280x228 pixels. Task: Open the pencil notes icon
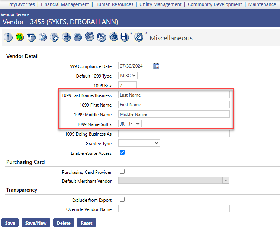pyautogui.click(x=139, y=37)
